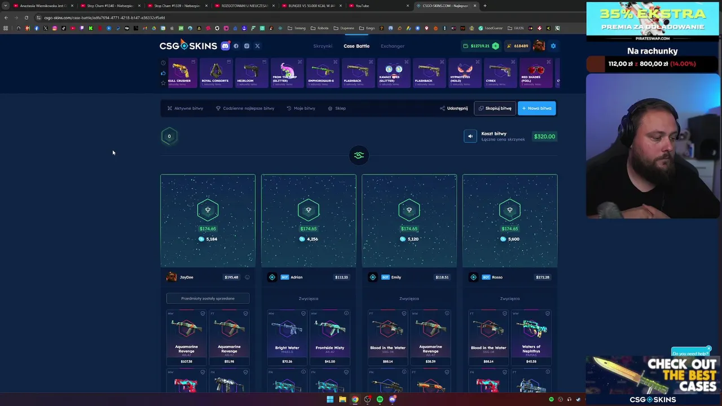Click the info icon on Waters of Nephthys card
Screen dimensions: 722x406
point(548,314)
